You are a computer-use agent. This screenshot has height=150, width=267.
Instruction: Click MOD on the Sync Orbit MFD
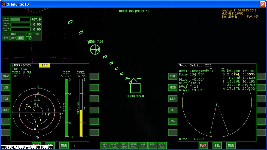tap(172, 88)
